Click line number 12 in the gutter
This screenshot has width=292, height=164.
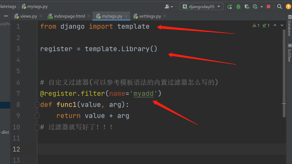[x=16, y=149]
